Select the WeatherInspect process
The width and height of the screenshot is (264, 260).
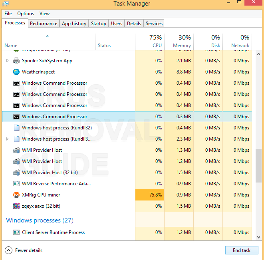point(127,72)
